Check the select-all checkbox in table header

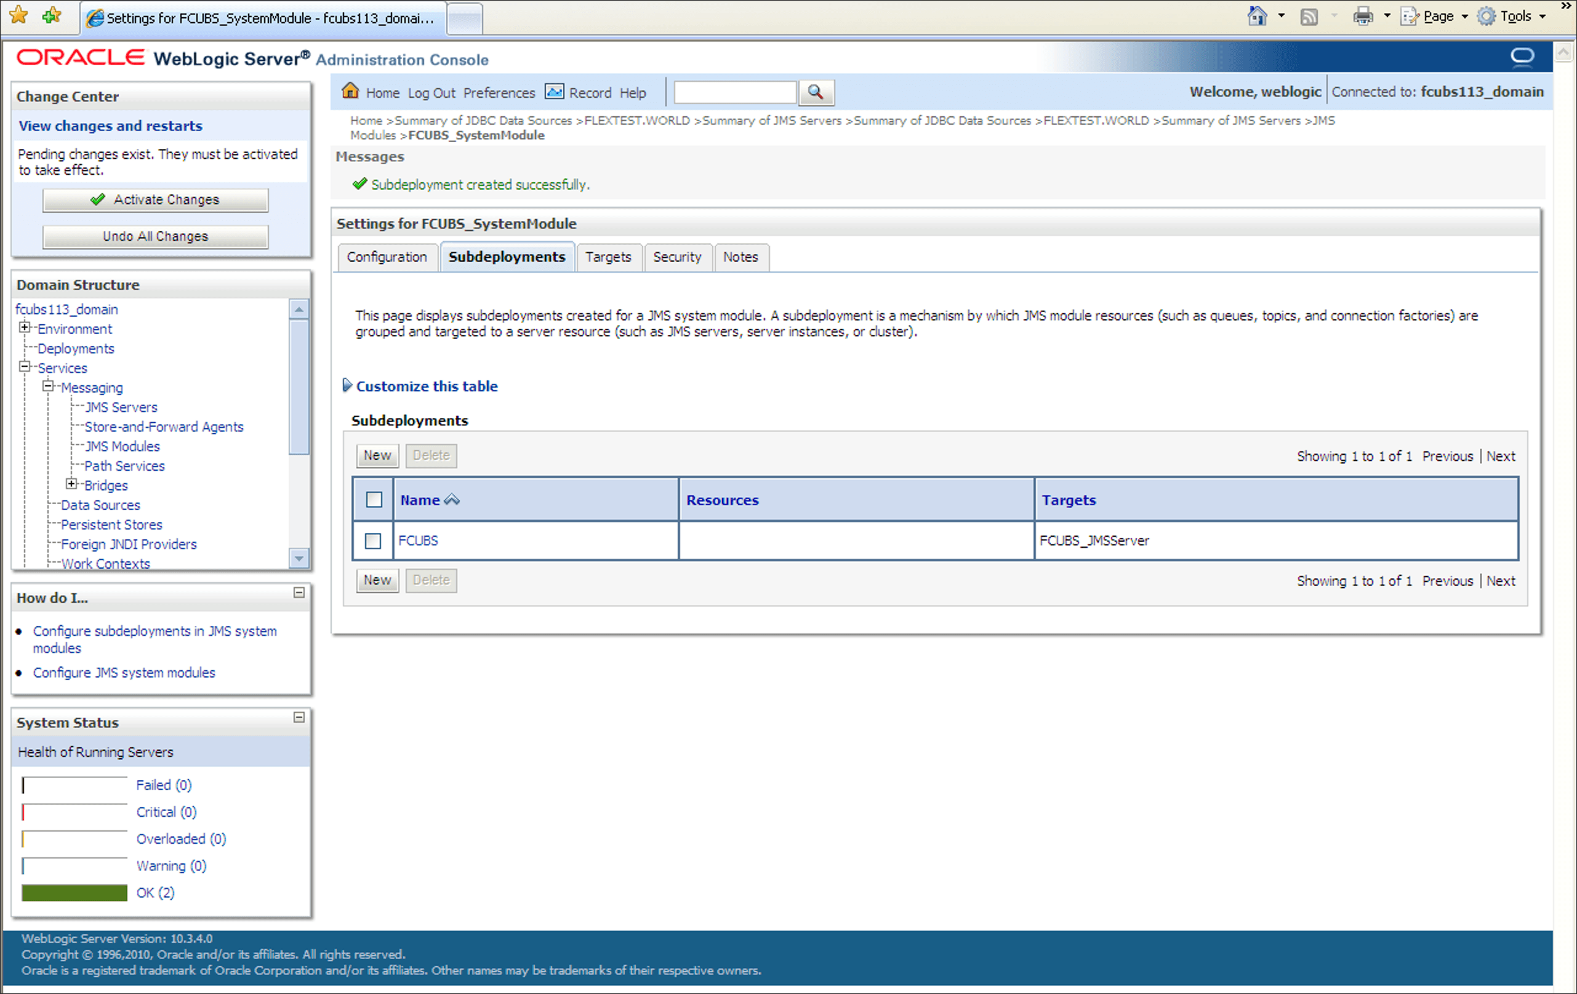[x=374, y=500]
